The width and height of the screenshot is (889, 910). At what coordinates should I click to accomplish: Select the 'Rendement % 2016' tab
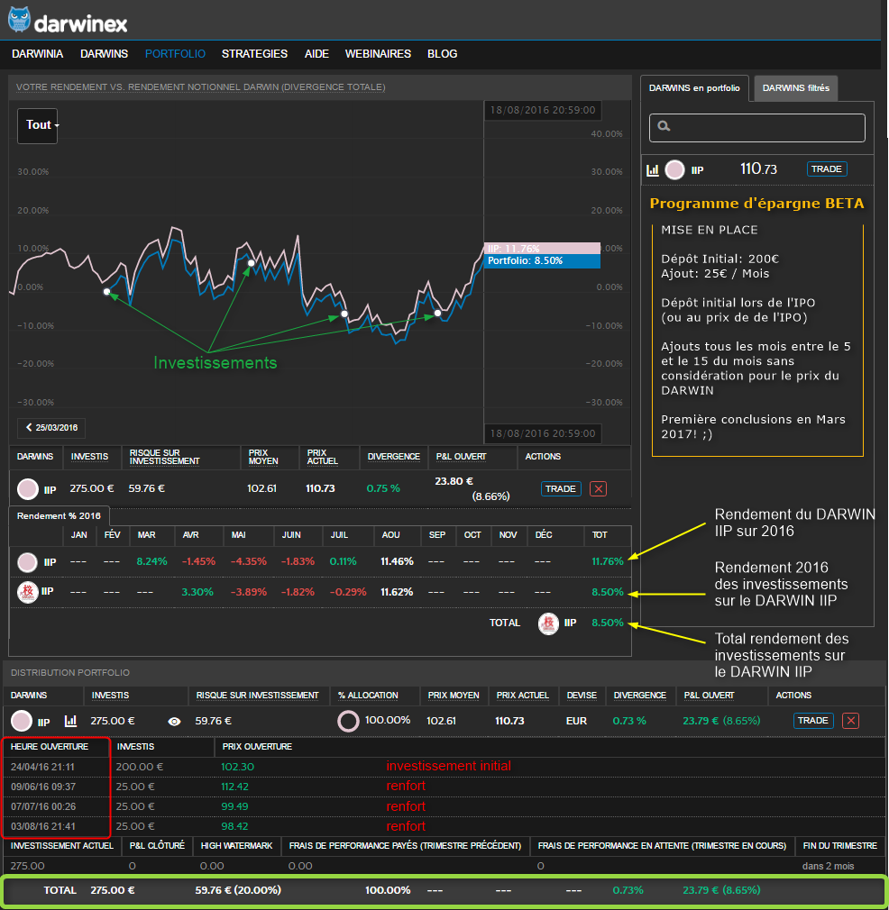[60, 515]
